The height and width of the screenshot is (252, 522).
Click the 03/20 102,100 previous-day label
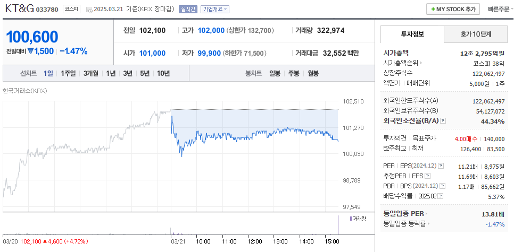(45, 241)
